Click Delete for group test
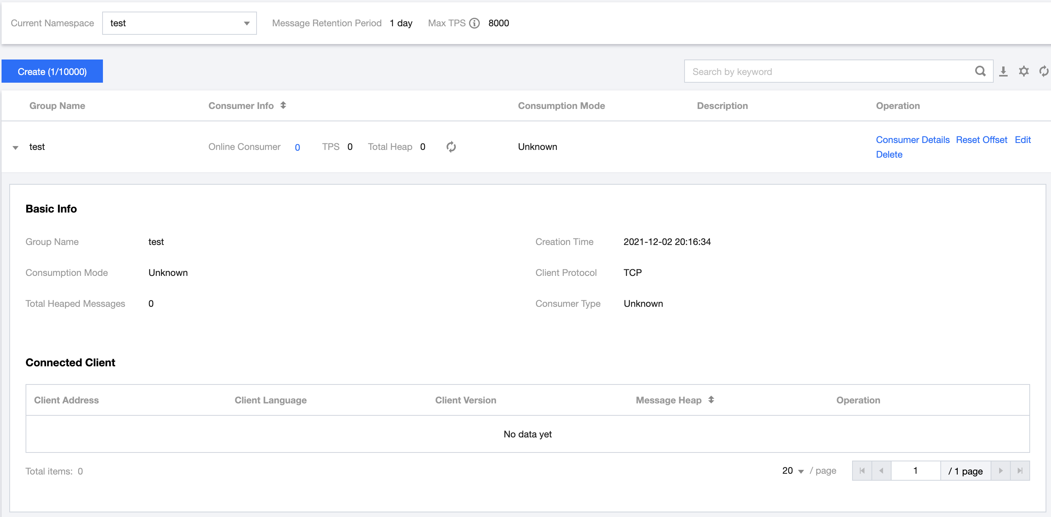 click(889, 155)
